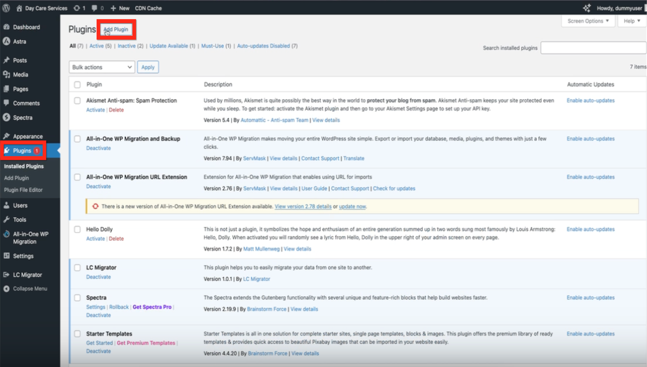
Task: Check the Akismet Anti-spam plugin checkbox
Action: point(77,100)
